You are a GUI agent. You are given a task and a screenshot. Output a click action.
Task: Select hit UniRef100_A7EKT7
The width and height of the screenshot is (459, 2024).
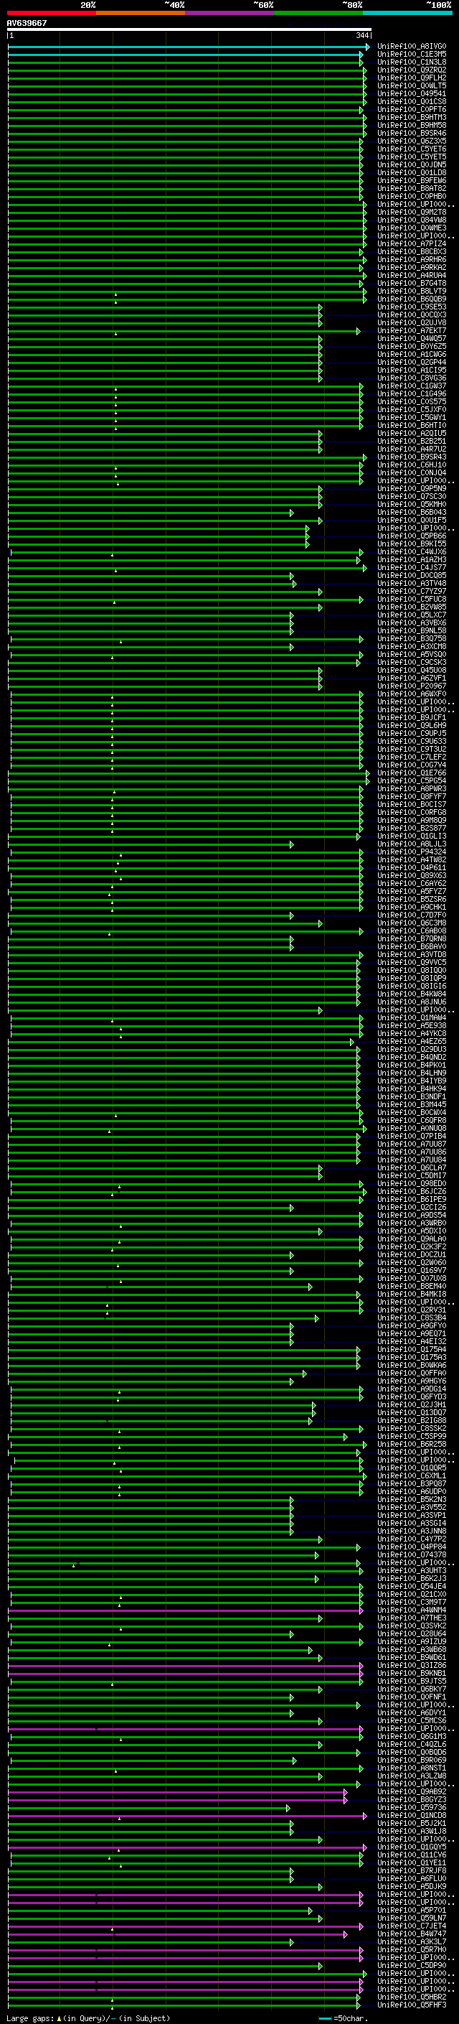[412, 331]
